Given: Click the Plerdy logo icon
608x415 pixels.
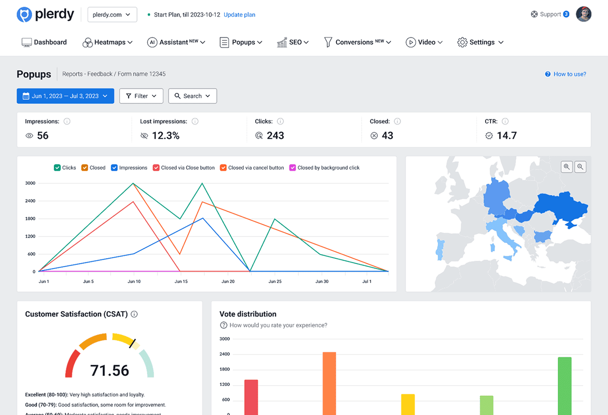Looking at the screenshot, I should click(24, 14).
